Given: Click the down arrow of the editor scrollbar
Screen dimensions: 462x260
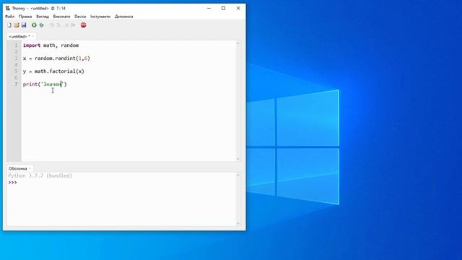Looking at the screenshot, I should point(238,159).
